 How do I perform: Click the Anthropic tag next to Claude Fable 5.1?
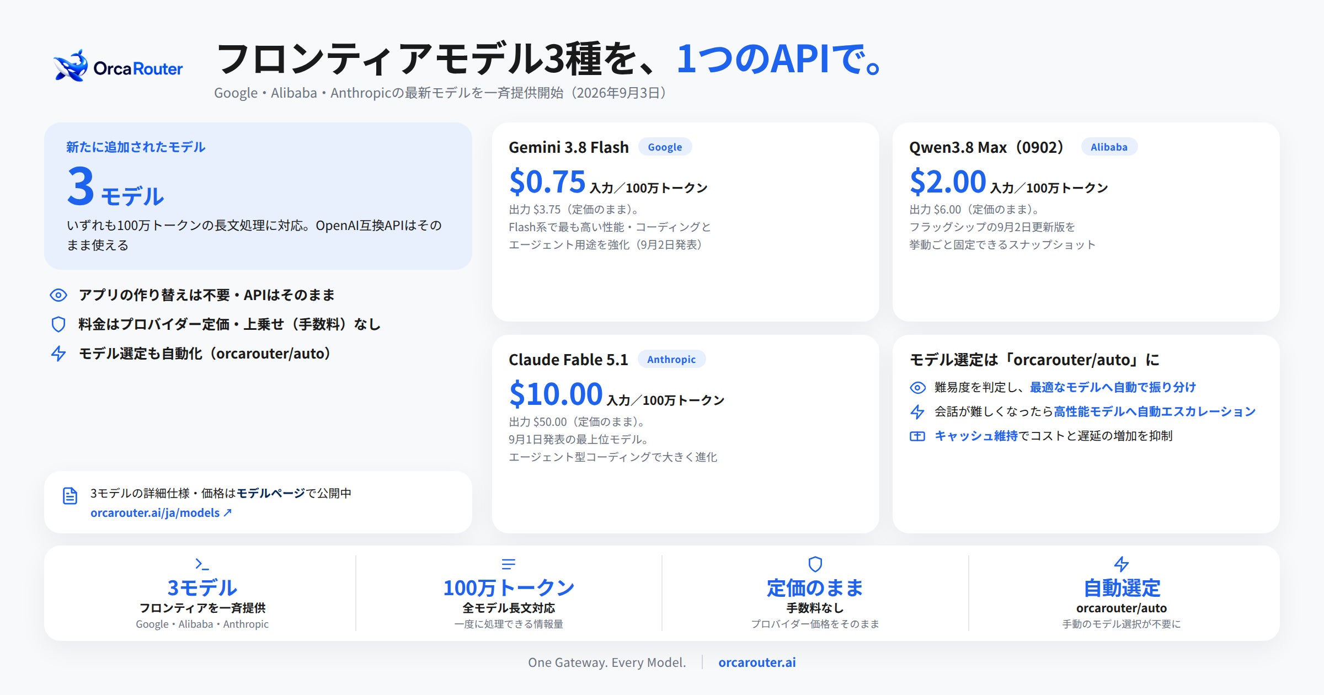pos(671,360)
